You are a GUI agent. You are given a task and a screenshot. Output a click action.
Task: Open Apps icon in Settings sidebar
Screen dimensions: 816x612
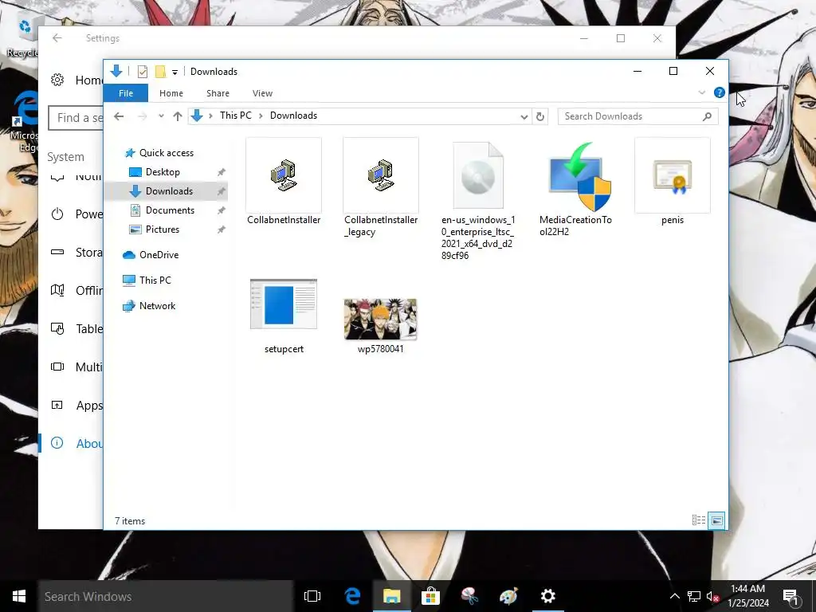(x=57, y=405)
